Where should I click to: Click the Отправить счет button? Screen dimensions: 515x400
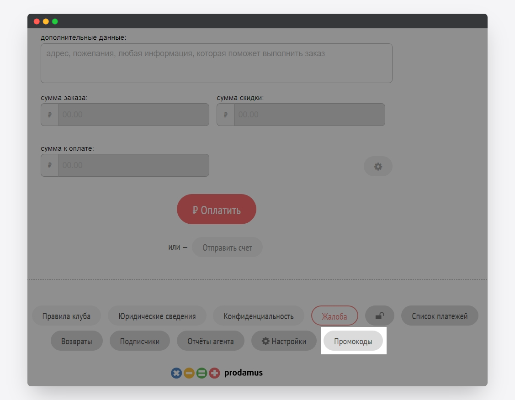coord(227,248)
